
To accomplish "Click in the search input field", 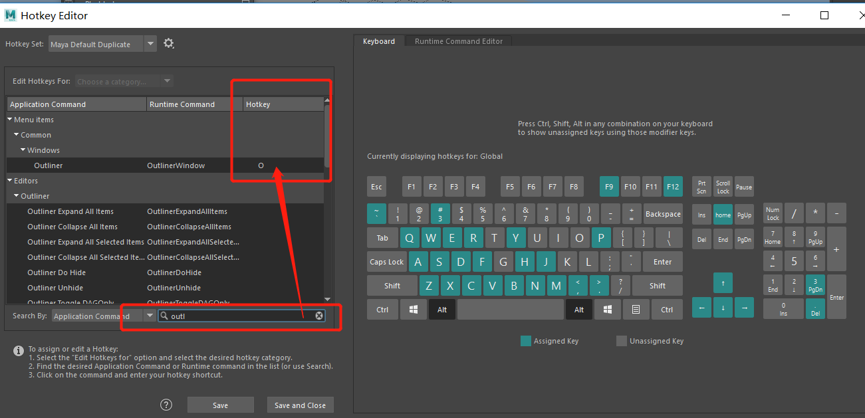I will pyautogui.click(x=242, y=316).
